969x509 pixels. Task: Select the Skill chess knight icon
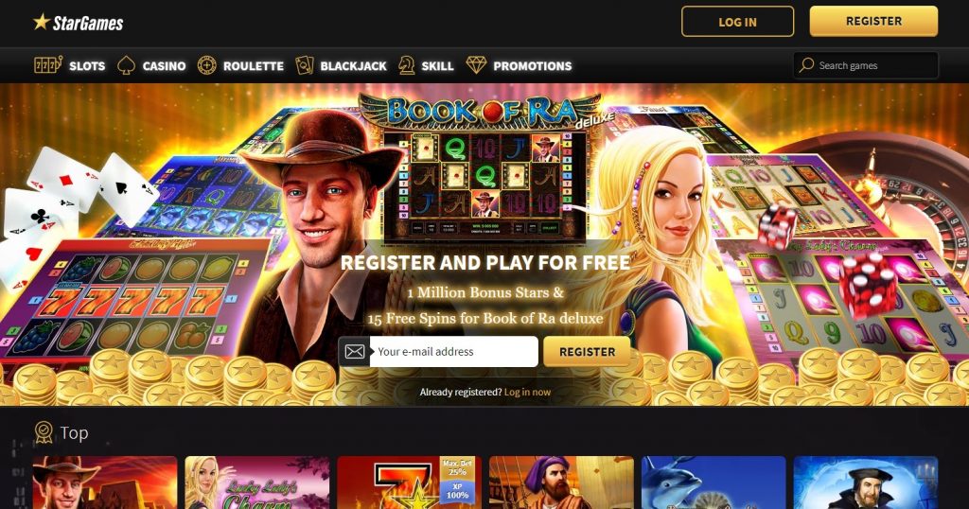(406, 65)
